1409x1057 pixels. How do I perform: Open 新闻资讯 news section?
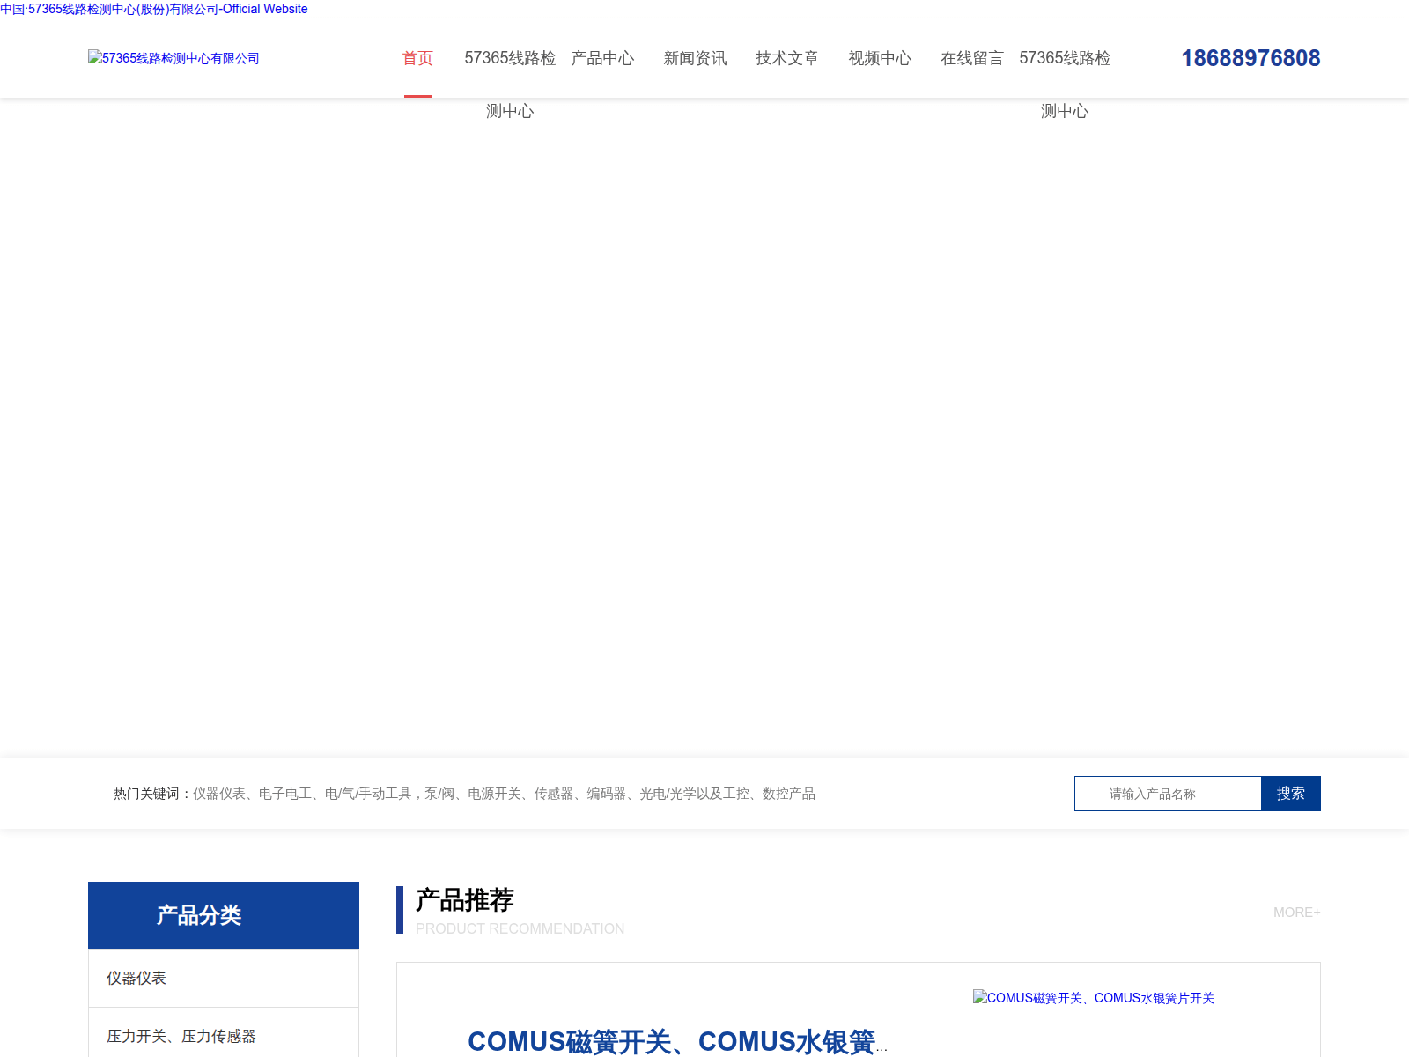click(695, 58)
